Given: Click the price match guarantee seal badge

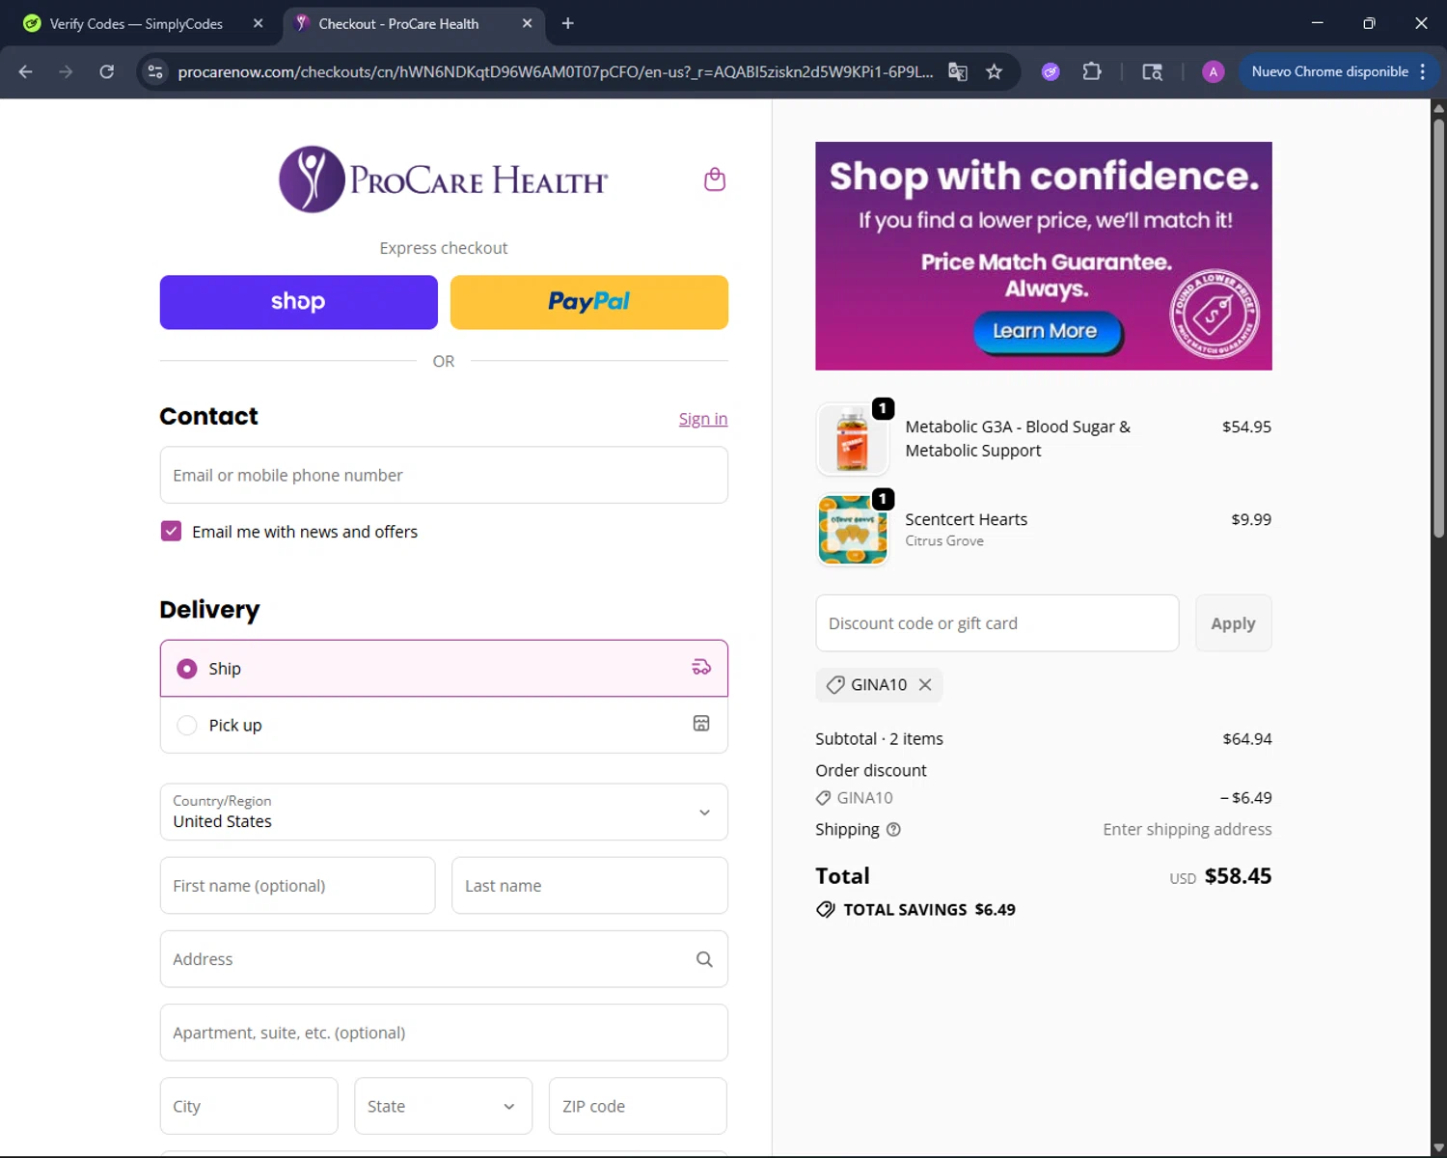Looking at the screenshot, I should point(1215,314).
